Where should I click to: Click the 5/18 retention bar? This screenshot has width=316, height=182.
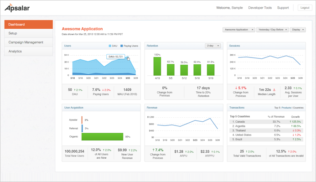click(197, 70)
